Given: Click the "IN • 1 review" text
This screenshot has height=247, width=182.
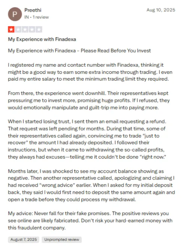Looking at the screenshot, I should (x=37, y=17).
